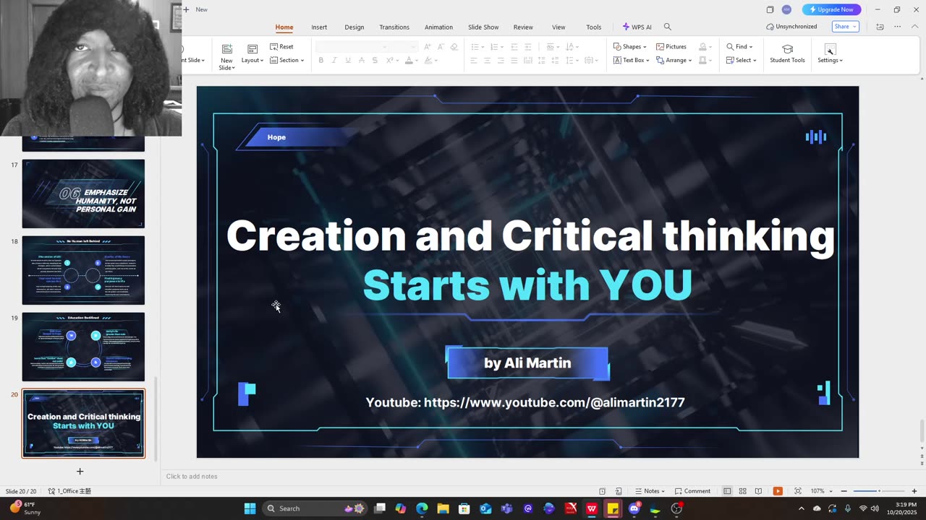Switch to the Home tab
Image resolution: width=926 pixels, height=520 pixels.
[x=284, y=27]
